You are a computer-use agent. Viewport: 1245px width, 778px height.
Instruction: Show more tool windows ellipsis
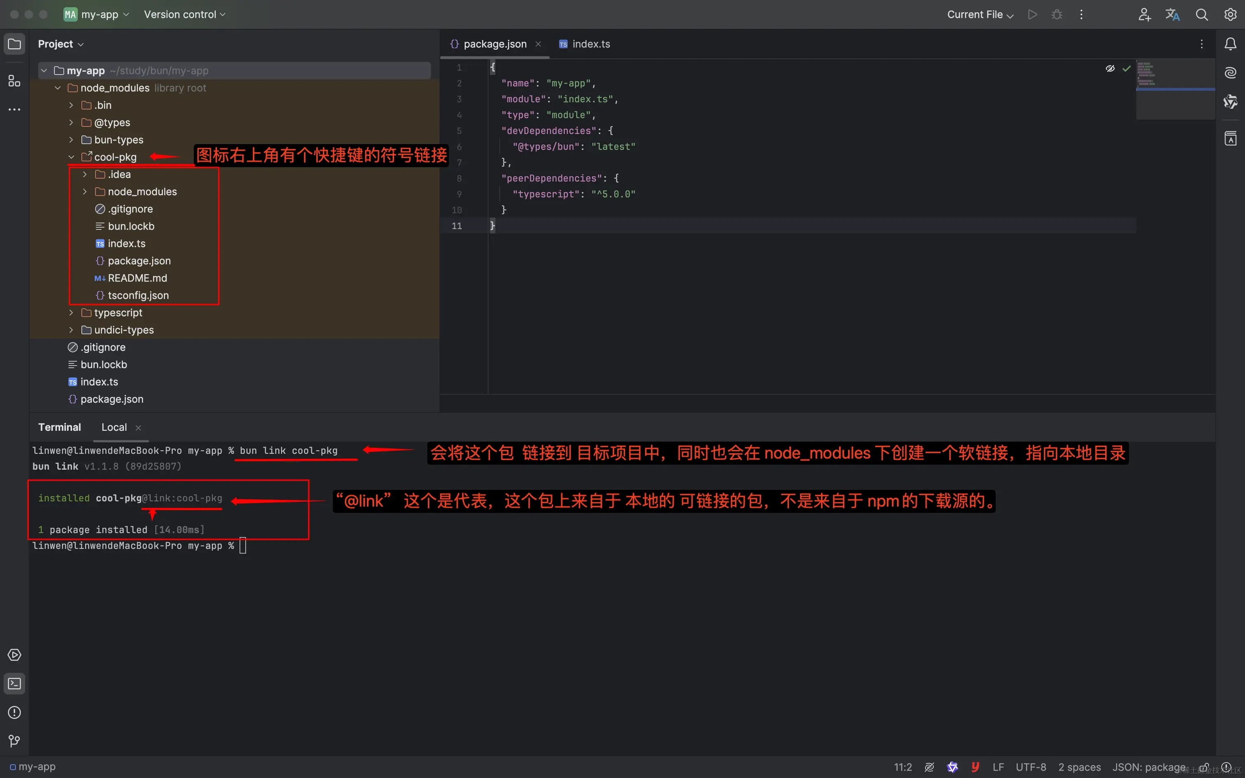14,109
